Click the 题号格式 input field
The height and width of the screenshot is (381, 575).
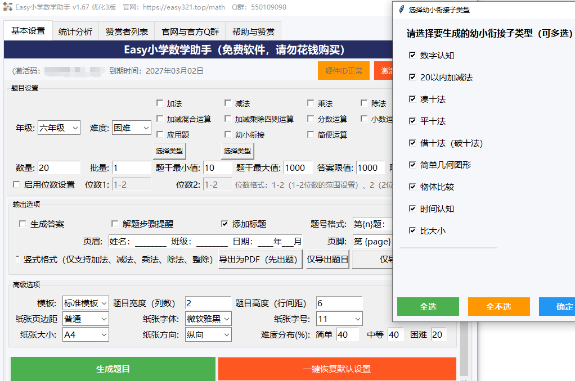[x=372, y=224]
